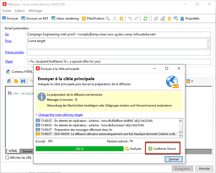
Task: Click the Annuler button
Action: [x=204, y=169]
